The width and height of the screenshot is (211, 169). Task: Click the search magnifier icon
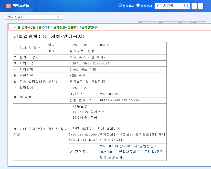click(x=186, y=6)
